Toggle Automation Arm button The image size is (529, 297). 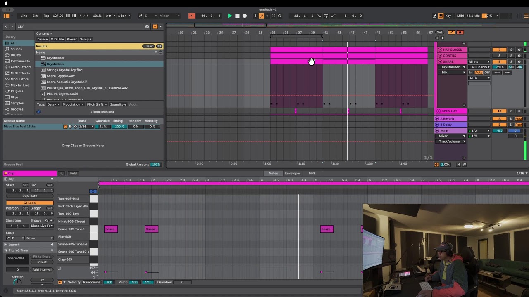click(261, 16)
